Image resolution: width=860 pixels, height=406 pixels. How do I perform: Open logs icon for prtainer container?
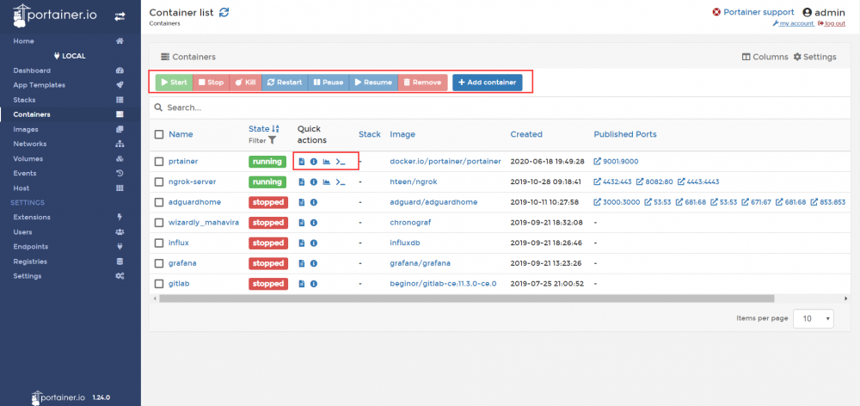[x=302, y=162]
